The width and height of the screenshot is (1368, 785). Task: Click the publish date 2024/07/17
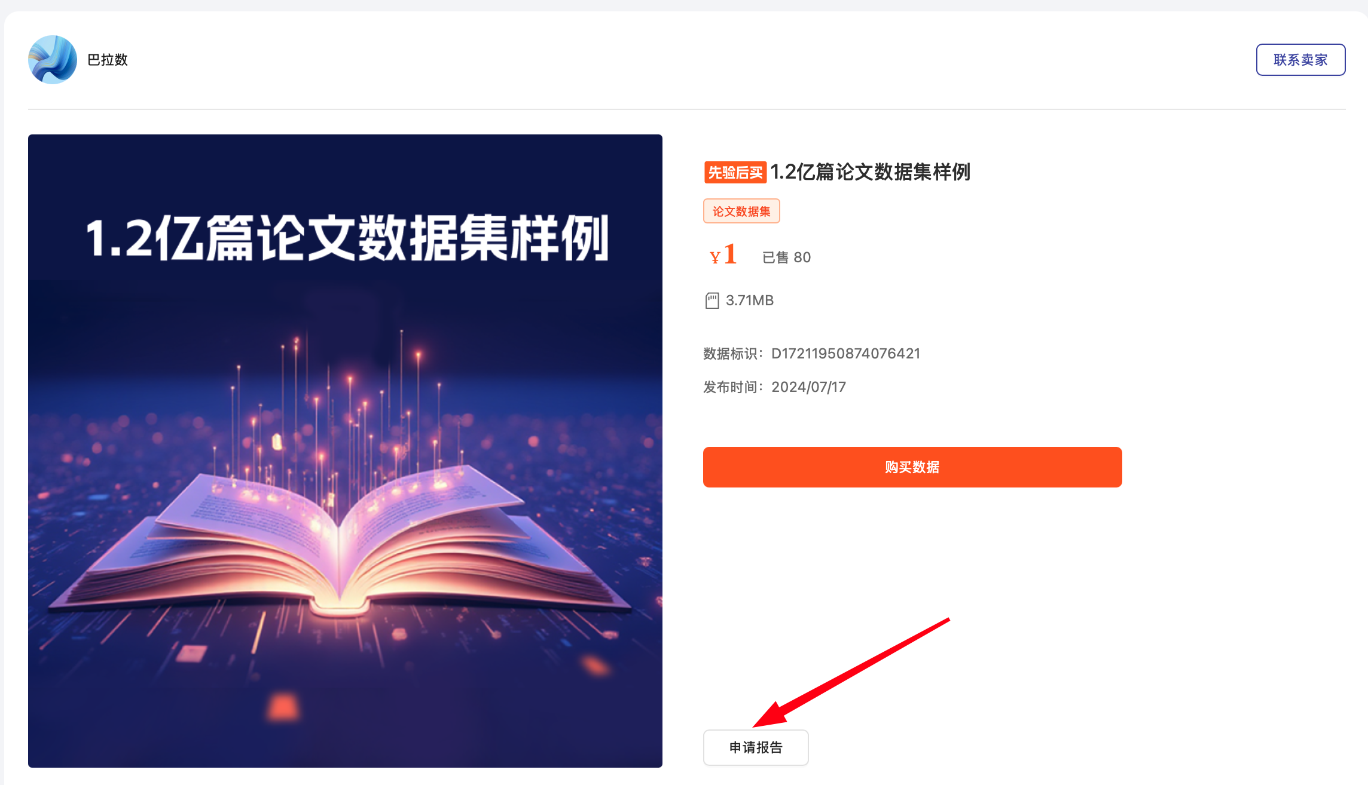808,387
